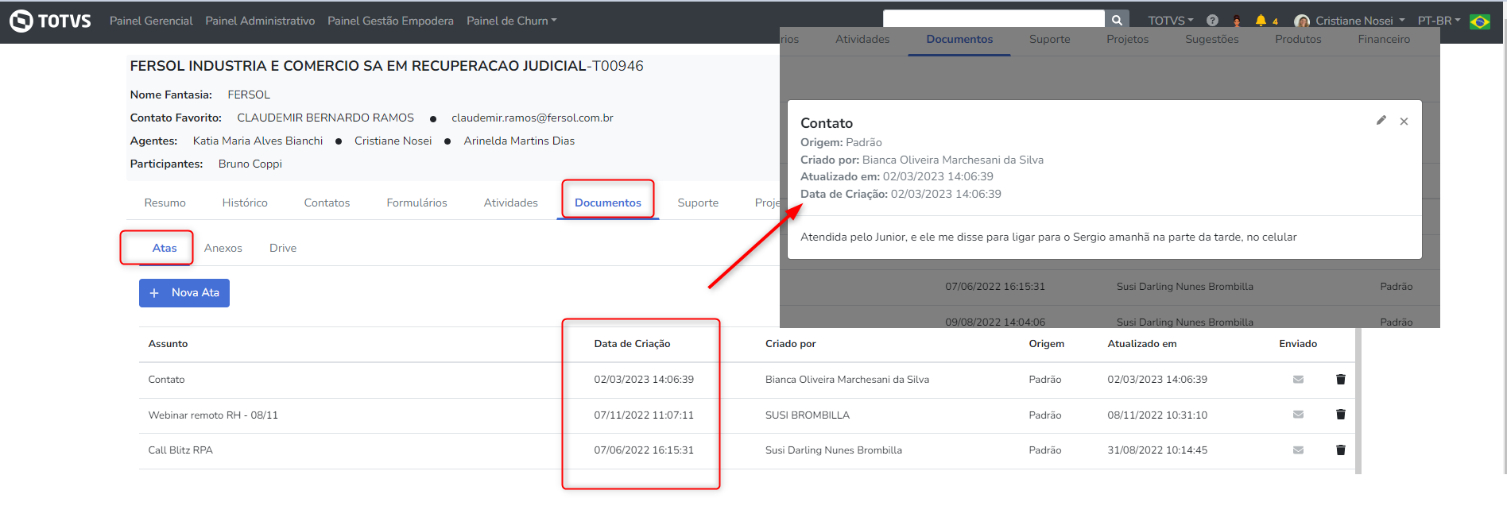Click the TOTVS logo in the navbar
Image resolution: width=1507 pixels, height=529 pixels.
click(x=50, y=21)
